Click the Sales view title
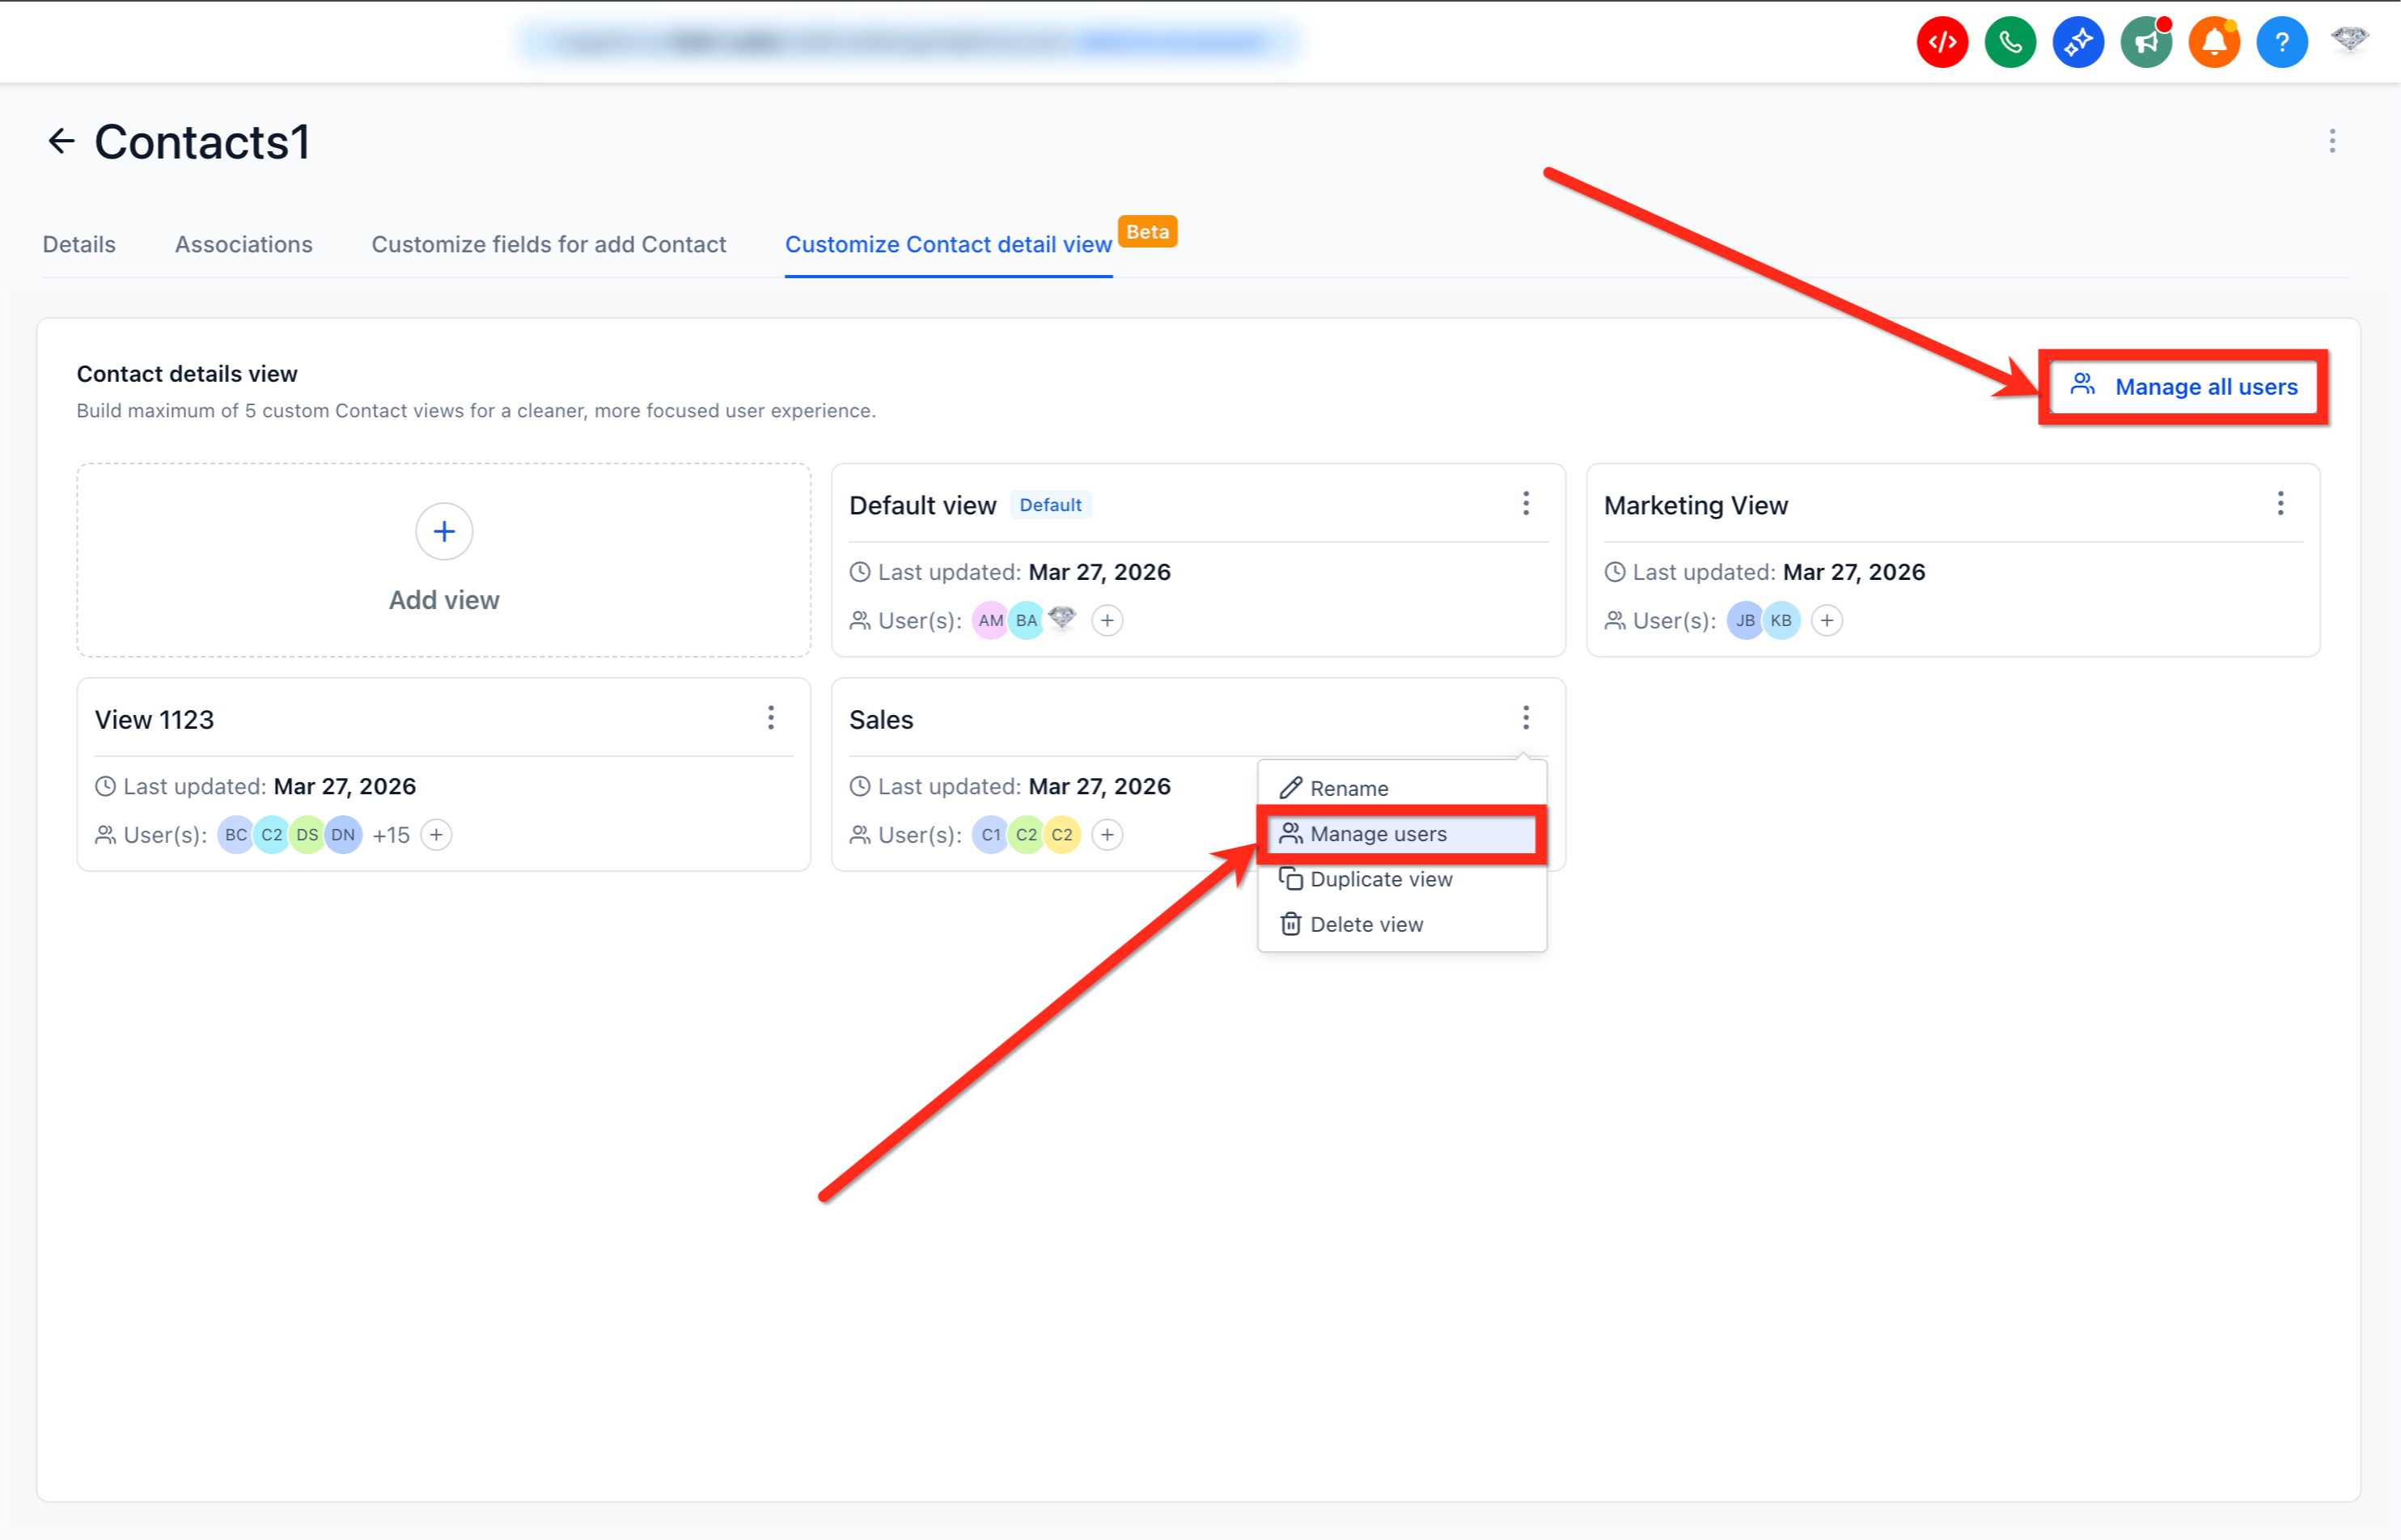Image resolution: width=2401 pixels, height=1540 pixels. click(x=881, y=720)
